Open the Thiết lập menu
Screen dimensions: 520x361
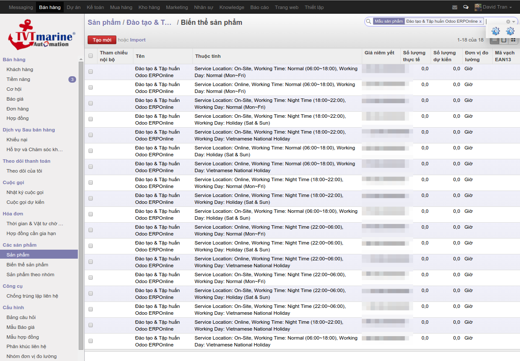coord(314,7)
